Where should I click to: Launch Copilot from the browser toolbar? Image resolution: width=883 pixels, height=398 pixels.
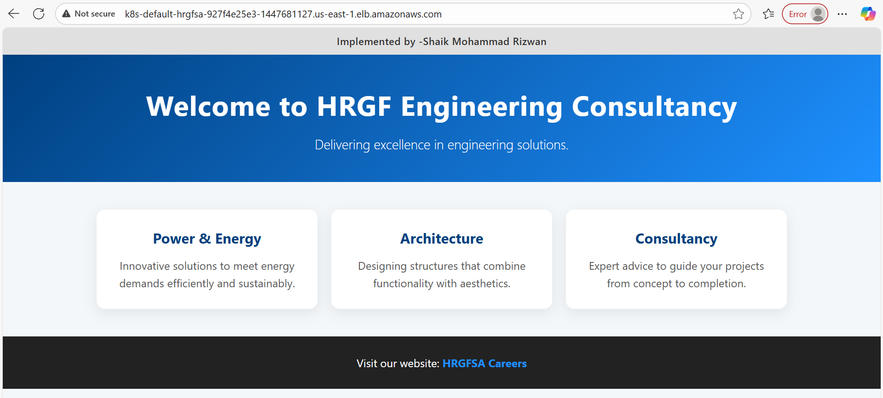868,14
